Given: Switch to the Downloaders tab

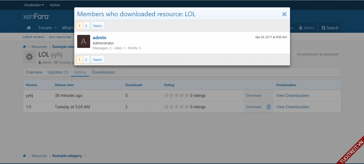Looking at the screenshot, I should (x=104, y=72).
